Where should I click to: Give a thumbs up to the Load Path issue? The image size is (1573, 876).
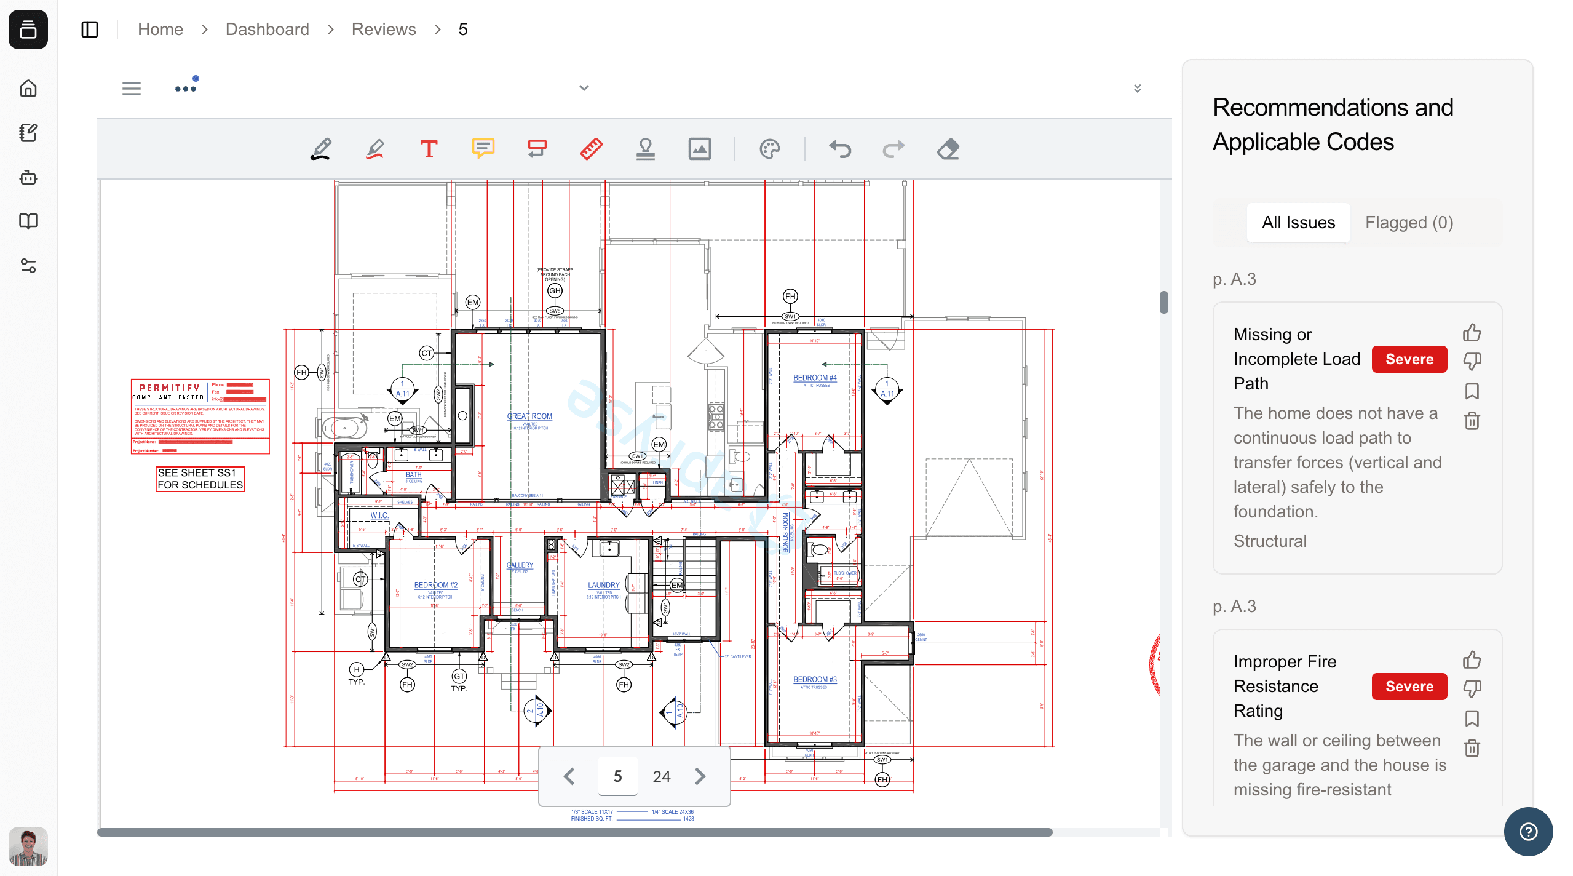(1472, 332)
